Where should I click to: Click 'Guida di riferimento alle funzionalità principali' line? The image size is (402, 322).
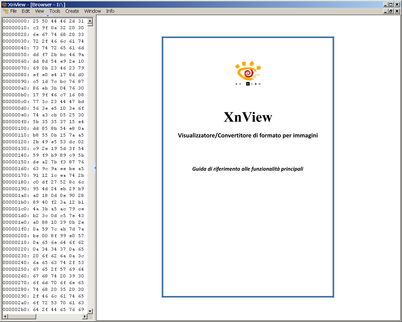click(x=248, y=169)
